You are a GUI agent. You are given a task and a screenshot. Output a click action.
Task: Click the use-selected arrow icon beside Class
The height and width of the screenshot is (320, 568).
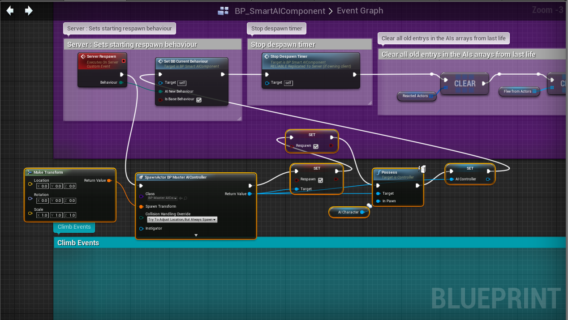click(x=180, y=198)
